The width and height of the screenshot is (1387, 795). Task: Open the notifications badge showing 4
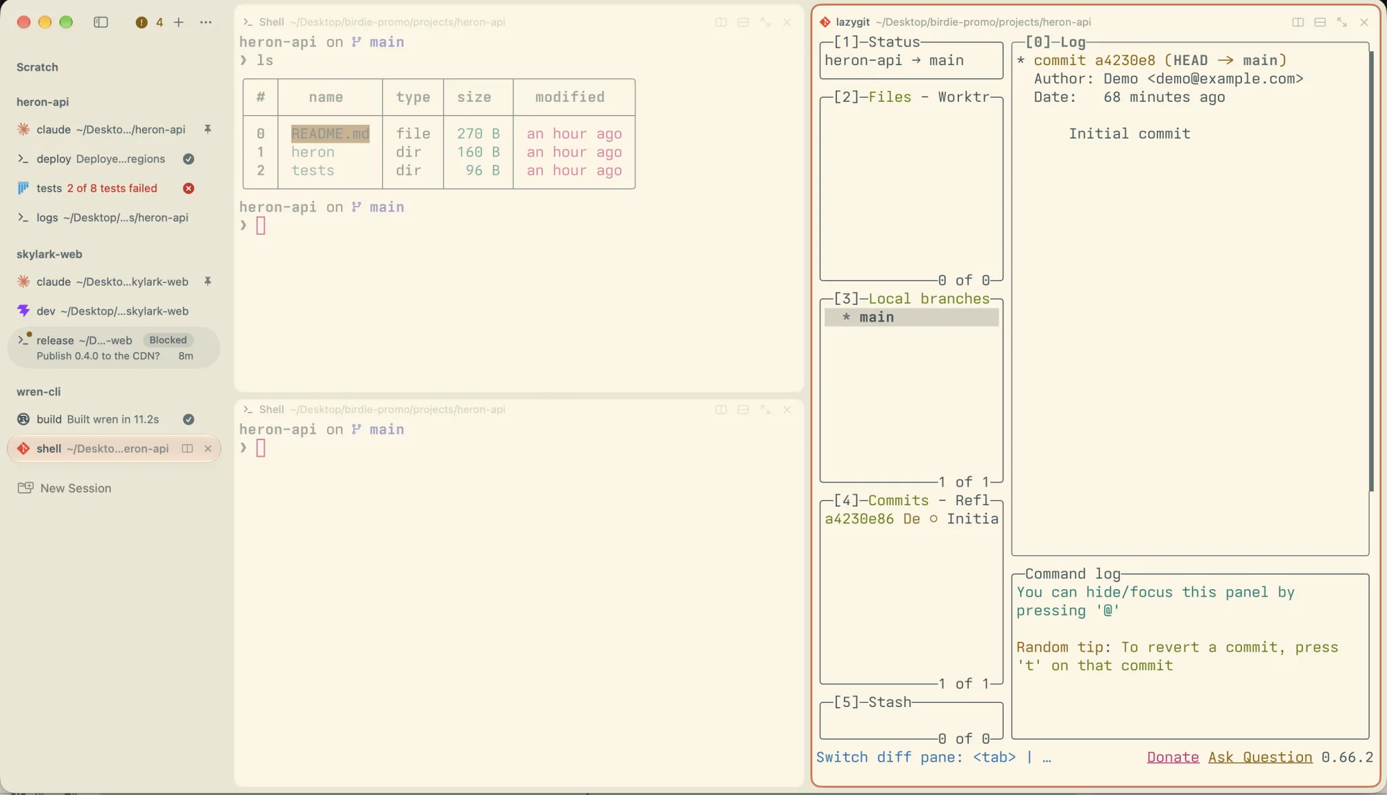[150, 22]
